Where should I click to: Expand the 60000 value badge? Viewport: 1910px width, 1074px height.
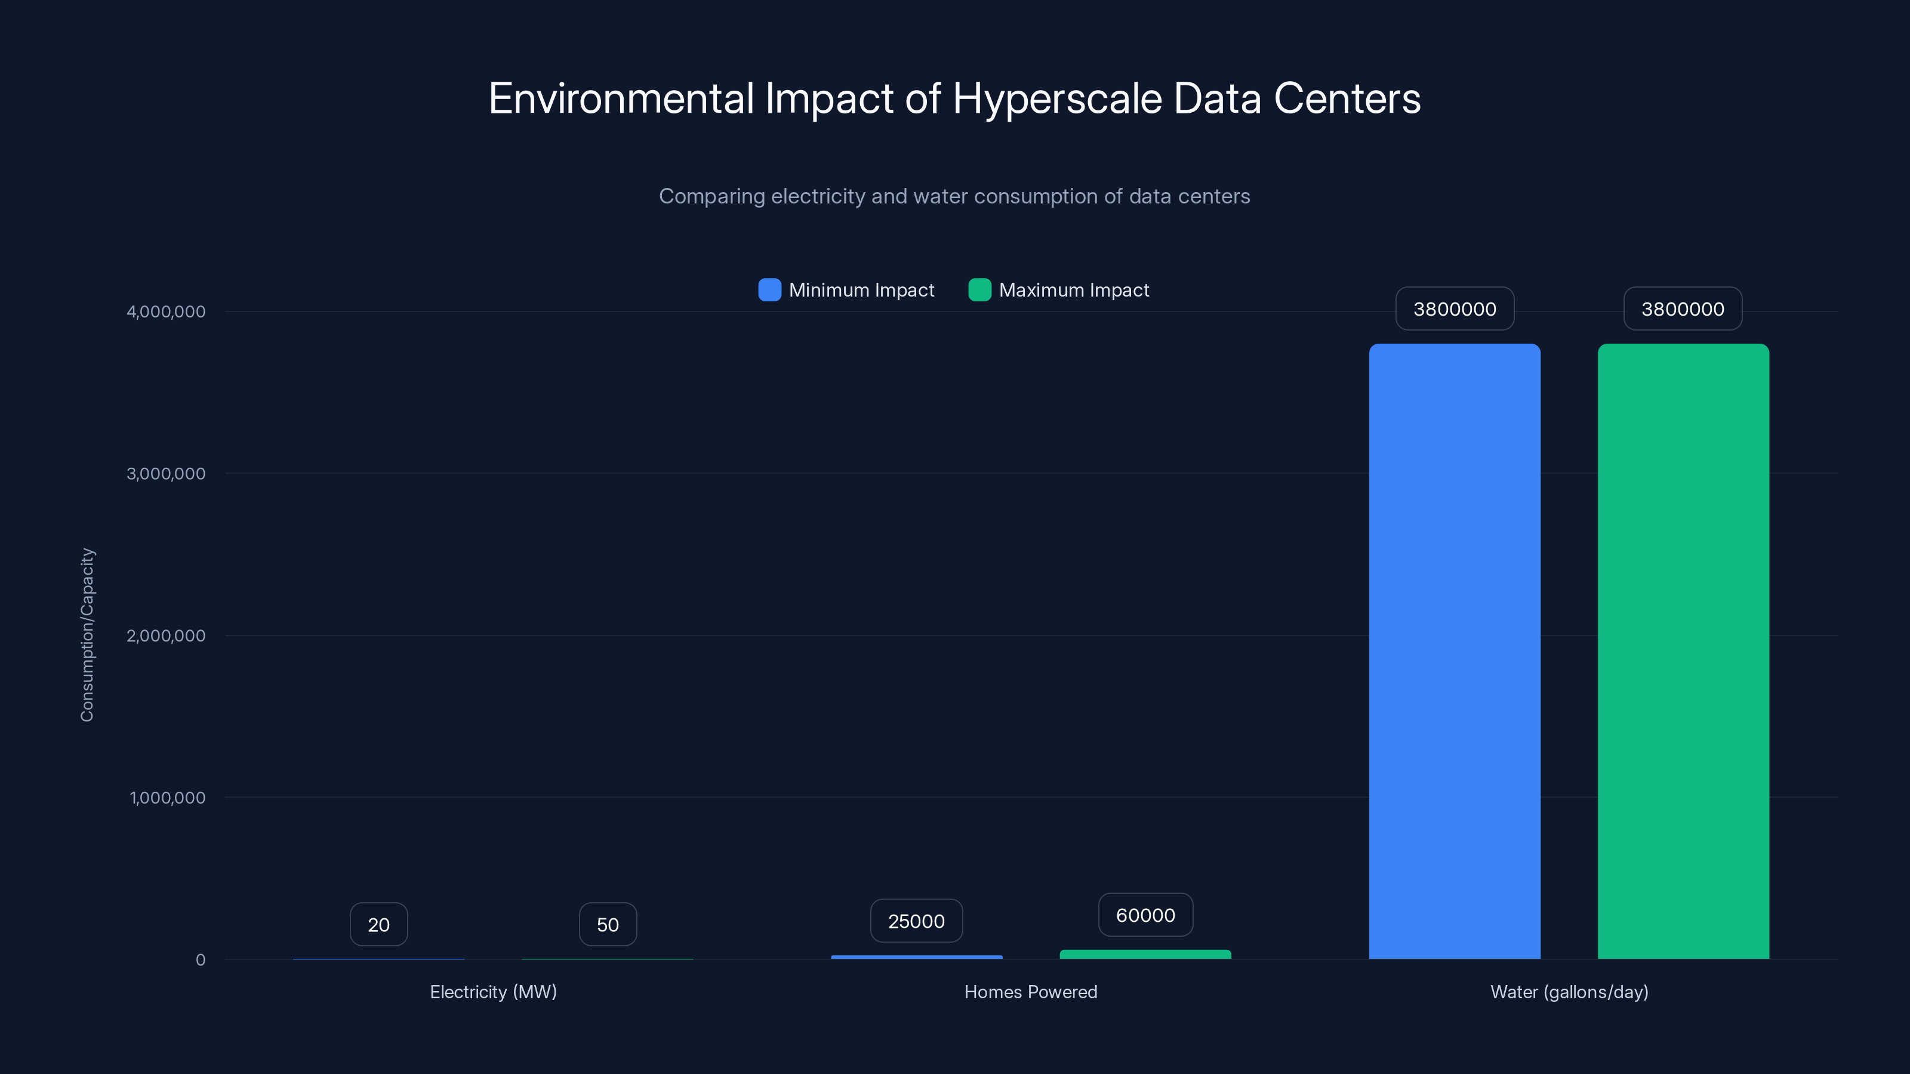1145,915
